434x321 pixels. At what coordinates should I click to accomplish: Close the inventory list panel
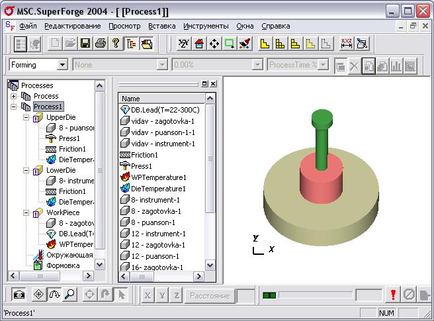(x=213, y=83)
